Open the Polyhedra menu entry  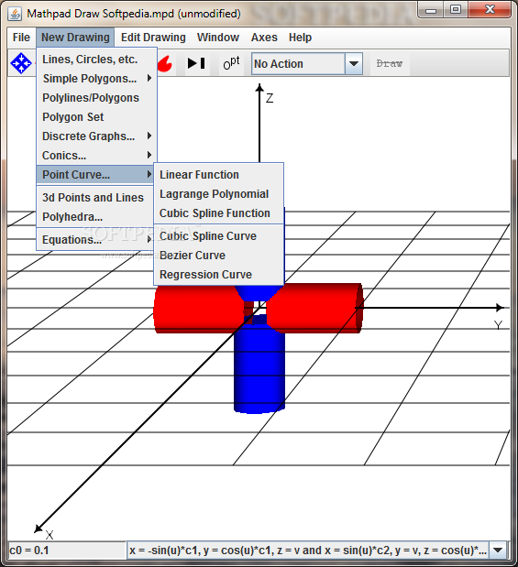[x=95, y=216]
